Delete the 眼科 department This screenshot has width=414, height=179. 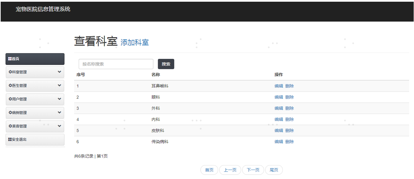290,97
